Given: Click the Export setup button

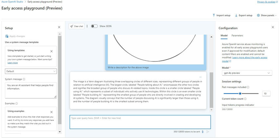Looking at the screenshot, I should 244,15.
